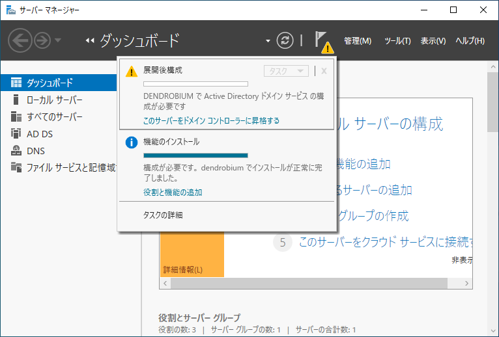Open dropdown arrow left of refresh icon
Screen dimensions: 499x337
point(268,41)
